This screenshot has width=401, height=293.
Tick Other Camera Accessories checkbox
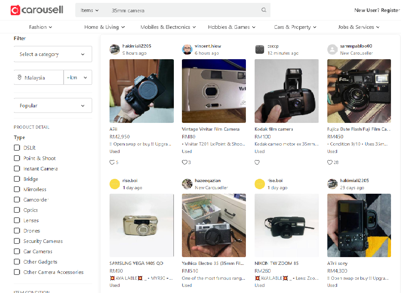click(x=17, y=272)
